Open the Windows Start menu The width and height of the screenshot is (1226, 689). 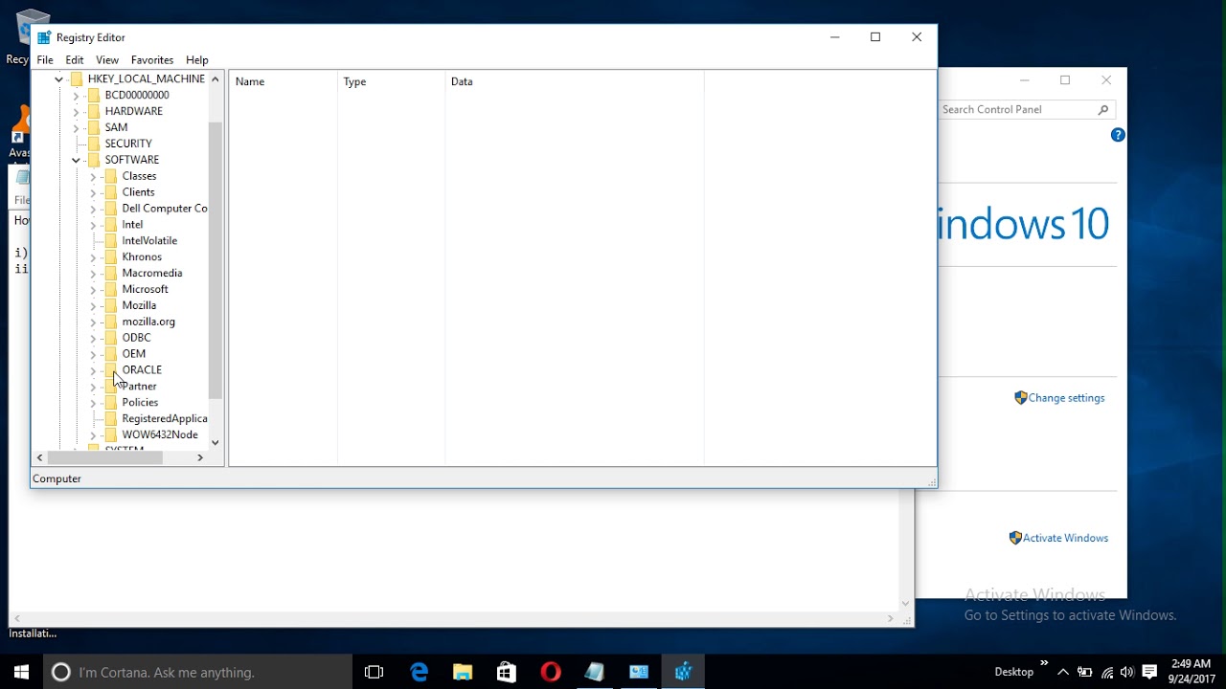tap(21, 673)
